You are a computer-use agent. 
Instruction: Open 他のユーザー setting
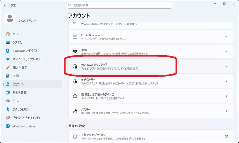tap(151, 81)
